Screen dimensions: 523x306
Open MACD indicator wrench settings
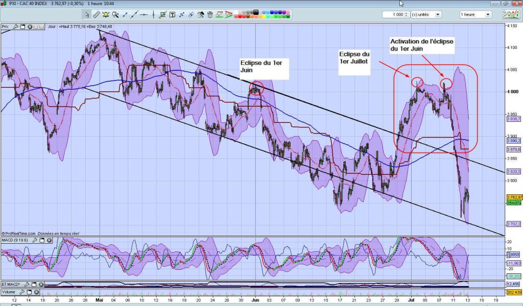pos(35,240)
